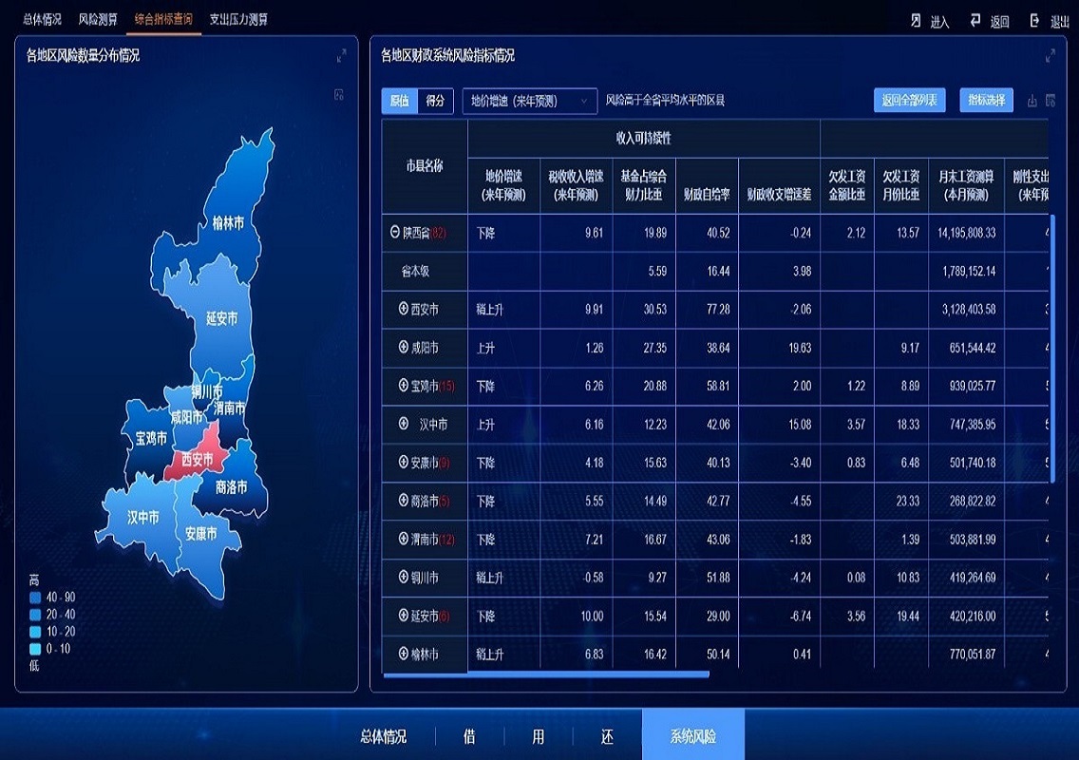
Task: Click the download icon beside 指标选择
Action: point(1032,101)
